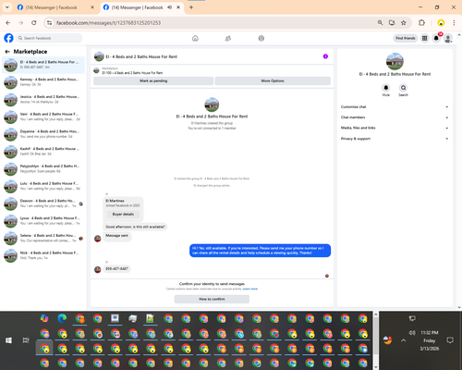The height and width of the screenshot is (370, 462).
Task: Click the Buyer details button
Action: 123,214
